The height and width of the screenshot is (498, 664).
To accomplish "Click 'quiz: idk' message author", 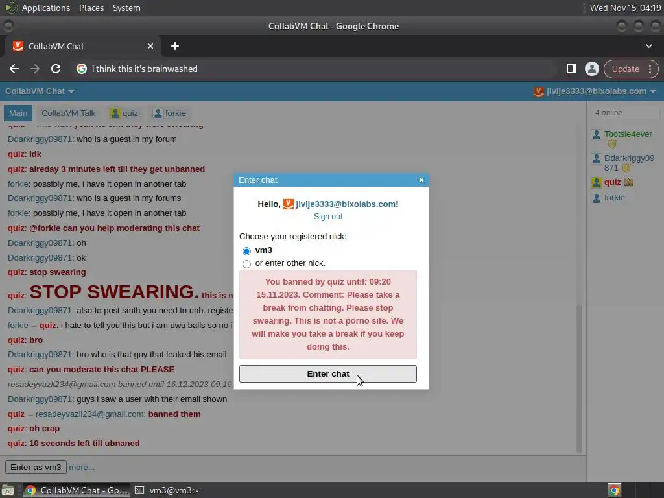I will coord(16,154).
